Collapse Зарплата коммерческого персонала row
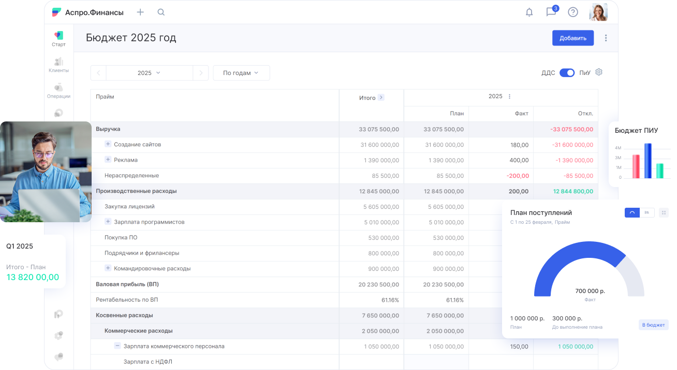 pos(117,346)
